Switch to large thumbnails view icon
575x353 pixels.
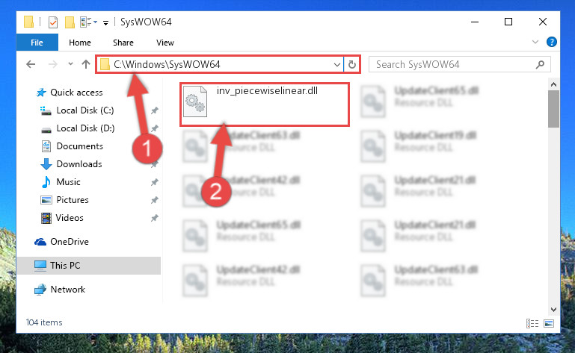549,323
